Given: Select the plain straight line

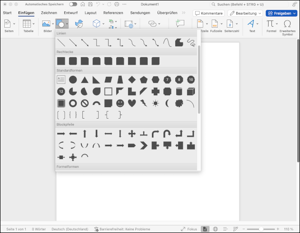Looking at the screenshot, I should click(x=61, y=42).
